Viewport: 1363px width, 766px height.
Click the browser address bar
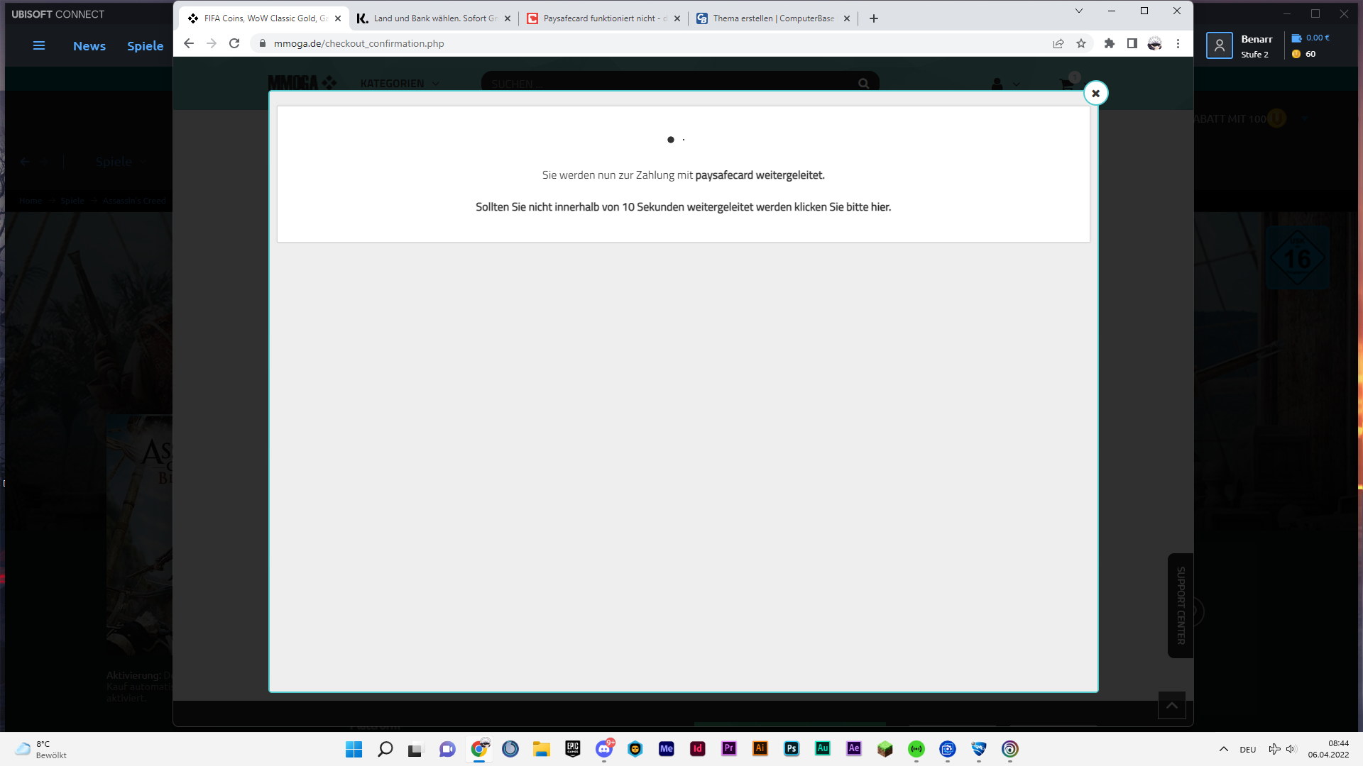tap(497, 43)
